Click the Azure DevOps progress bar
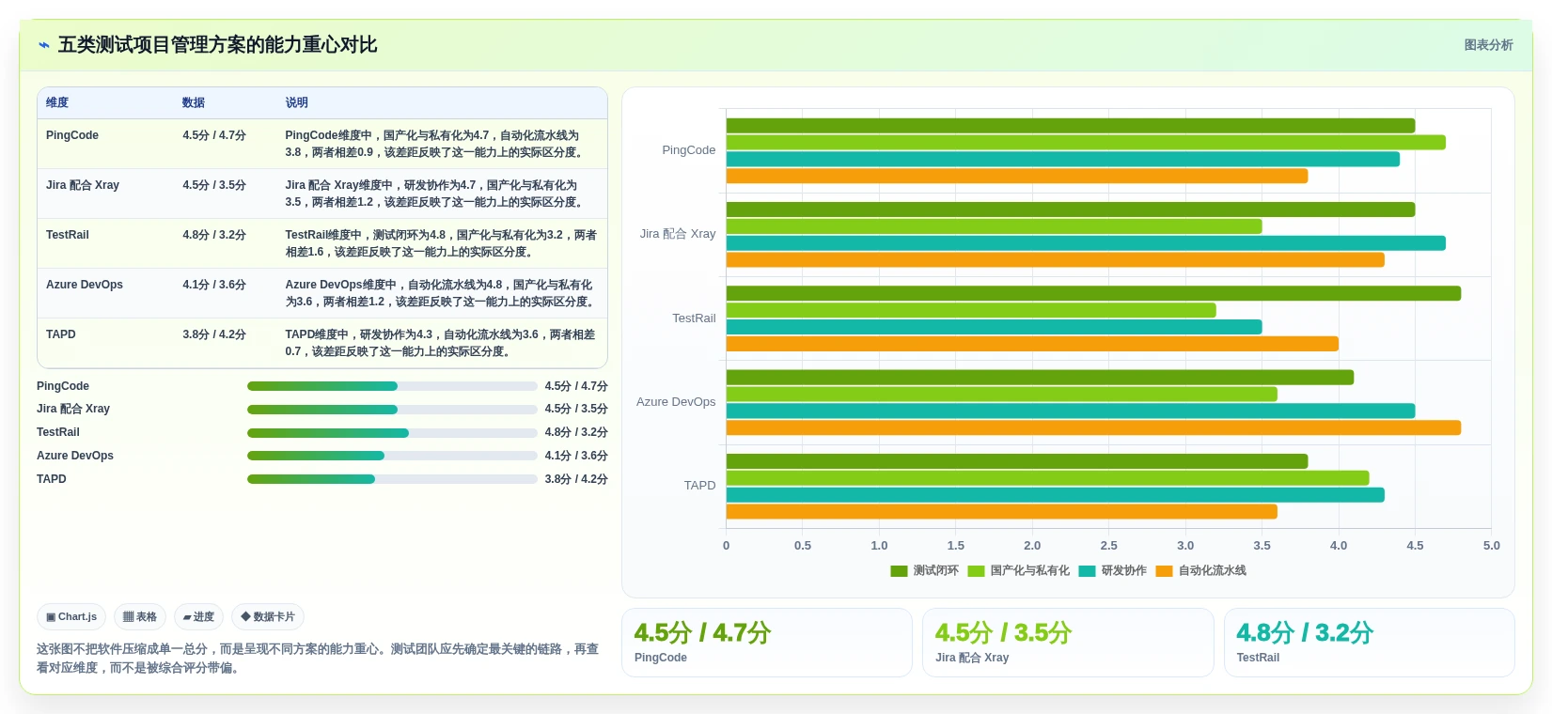The image size is (1552, 714). [392, 456]
